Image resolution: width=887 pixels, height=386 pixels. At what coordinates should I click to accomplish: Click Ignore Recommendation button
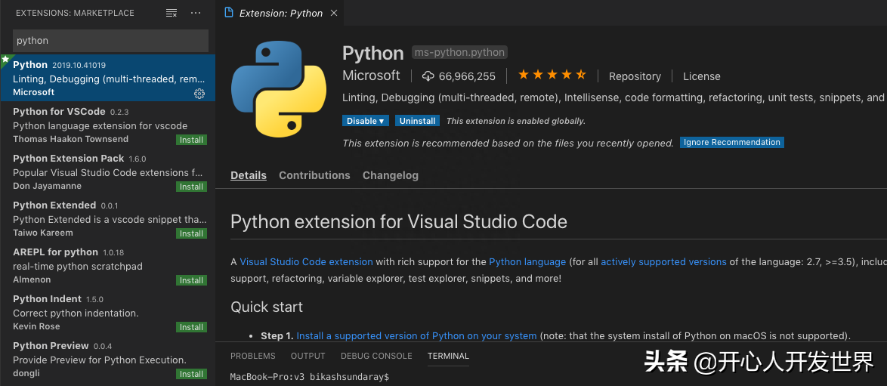pyautogui.click(x=731, y=142)
